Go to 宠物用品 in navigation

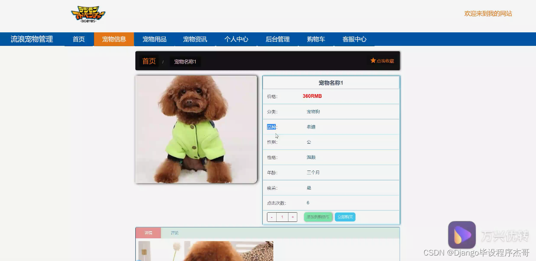[154, 39]
